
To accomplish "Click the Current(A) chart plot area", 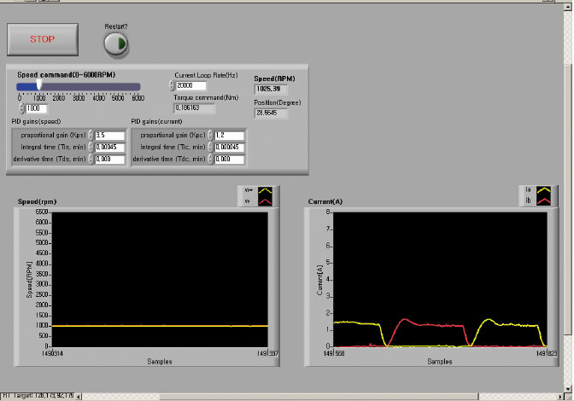I will coord(441,279).
